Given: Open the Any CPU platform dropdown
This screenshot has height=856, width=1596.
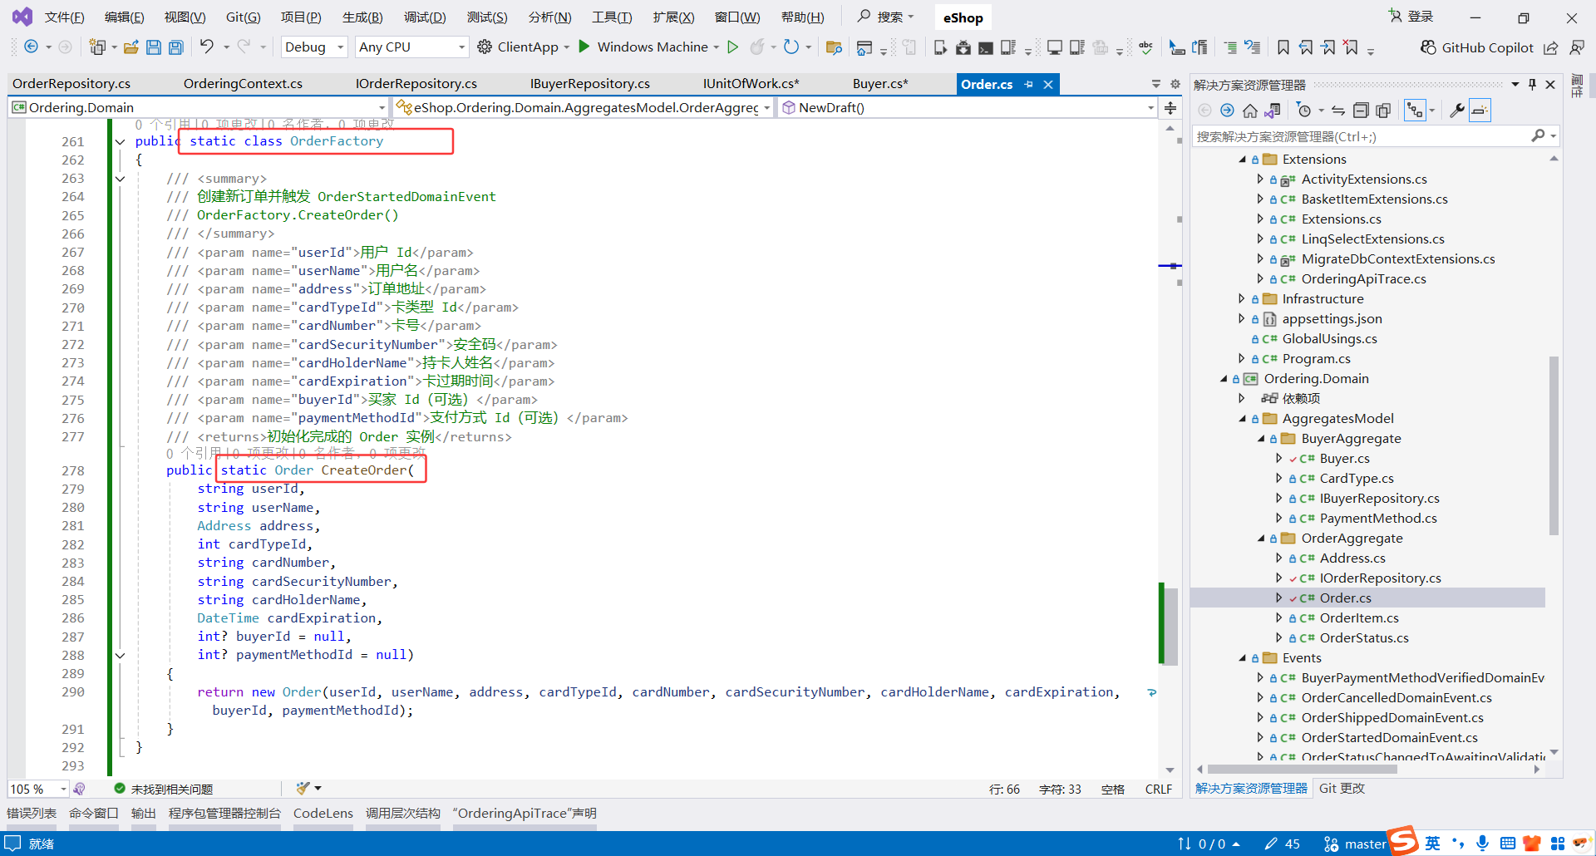Looking at the screenshot, I should (411, 47).
